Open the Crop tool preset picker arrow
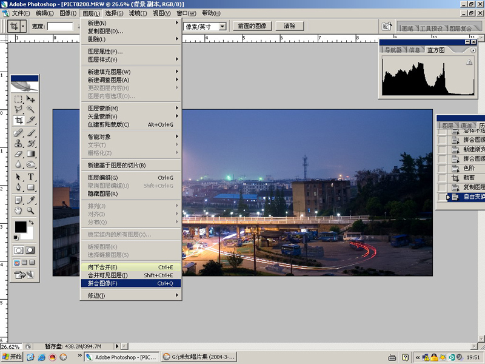Viewport: 485px width, 364px height. point(23,26)
